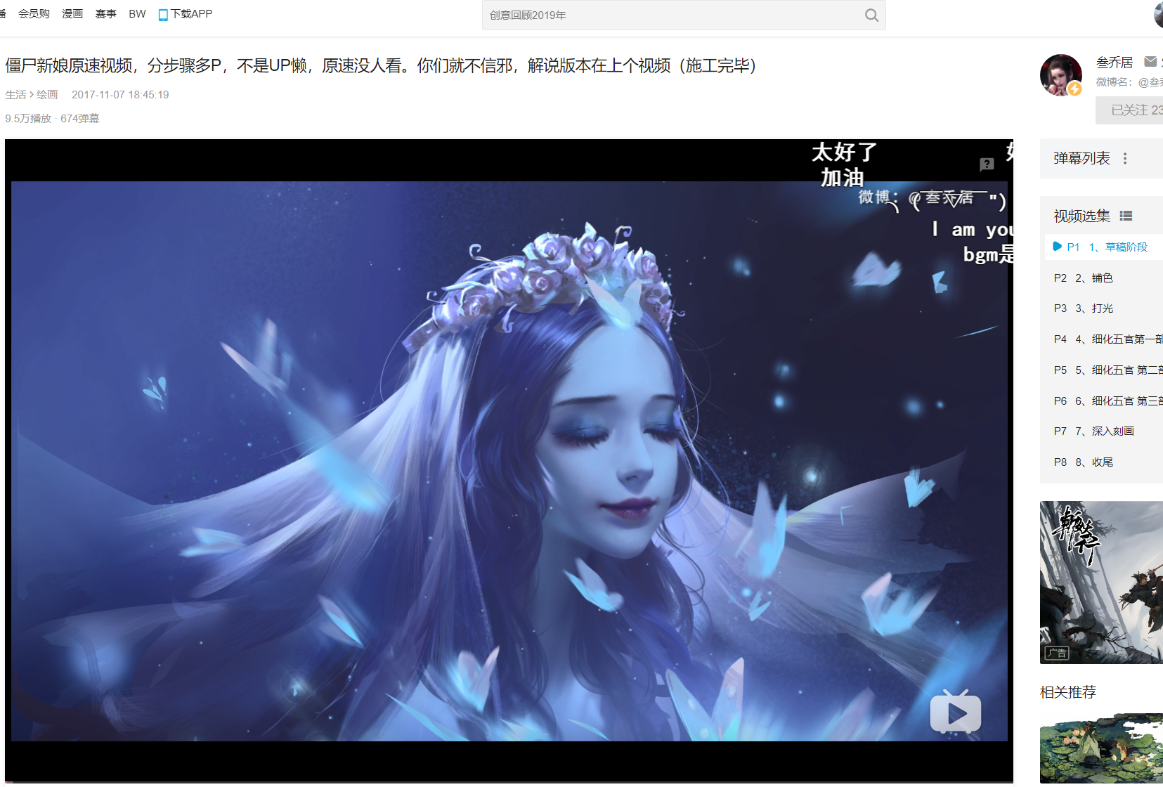This screenshot has width=1163, height=787.
Task: Open the 漫画 nav link
Action: (72, 13)
